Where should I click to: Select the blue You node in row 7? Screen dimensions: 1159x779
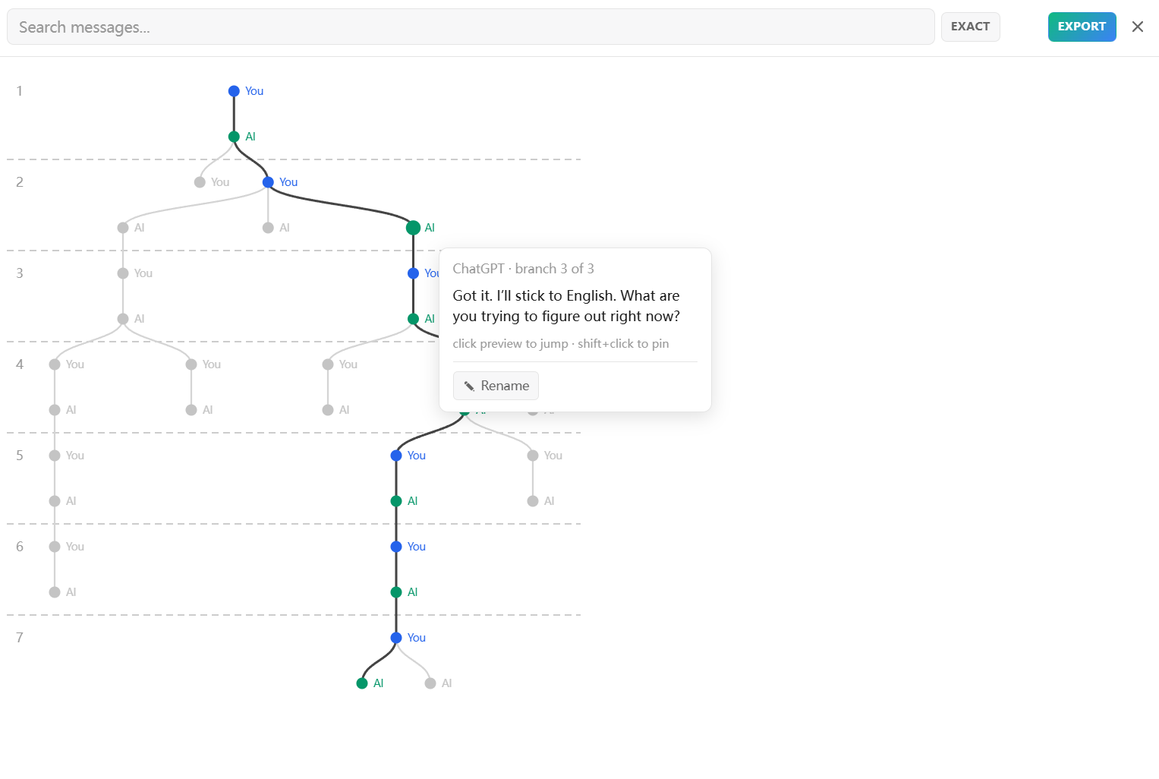pyautogui.click(x=396, y=638)
